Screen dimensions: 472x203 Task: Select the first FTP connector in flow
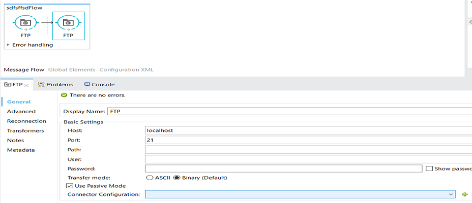25,23
